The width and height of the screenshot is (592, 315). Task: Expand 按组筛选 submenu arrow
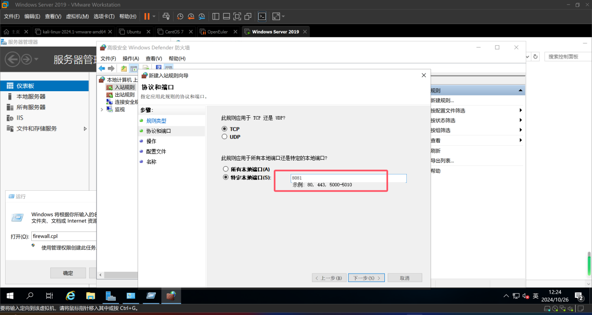(520, 130)
